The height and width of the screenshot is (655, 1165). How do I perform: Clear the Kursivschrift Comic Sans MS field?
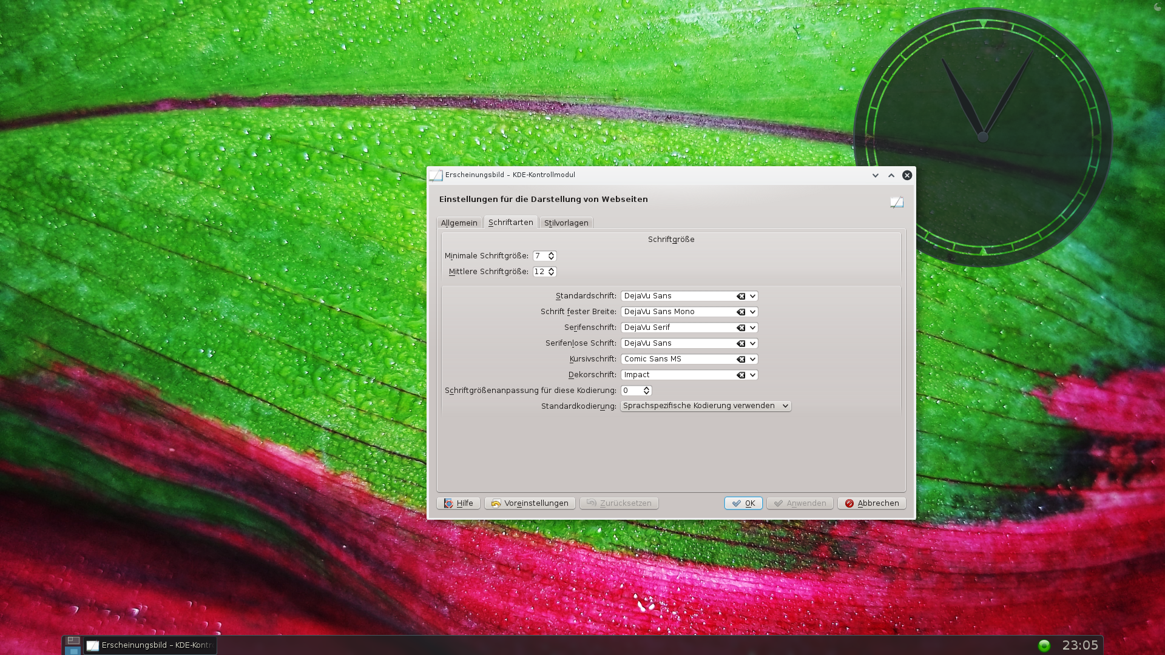(x=741, y=359)
